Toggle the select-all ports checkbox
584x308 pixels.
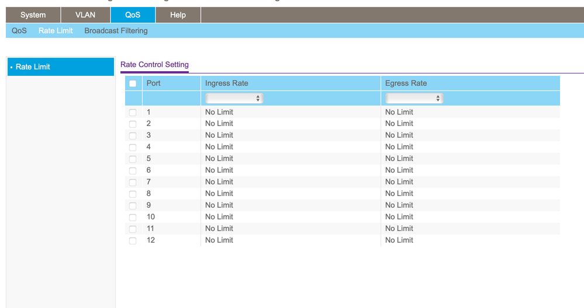(133, 83)
